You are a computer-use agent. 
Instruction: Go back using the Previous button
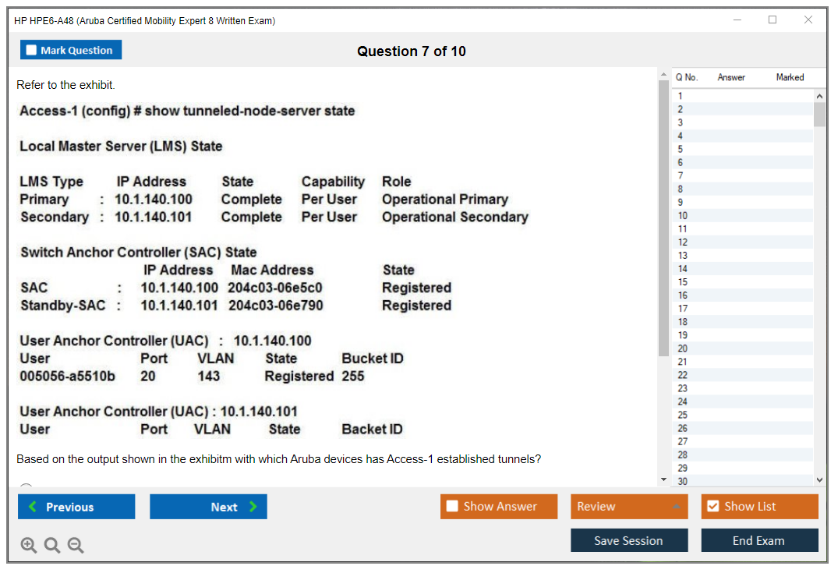click(x=76, y=507)
